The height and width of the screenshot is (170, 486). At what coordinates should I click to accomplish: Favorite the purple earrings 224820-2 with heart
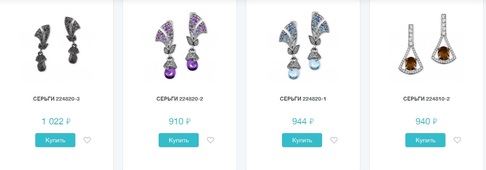pos(211,140)
